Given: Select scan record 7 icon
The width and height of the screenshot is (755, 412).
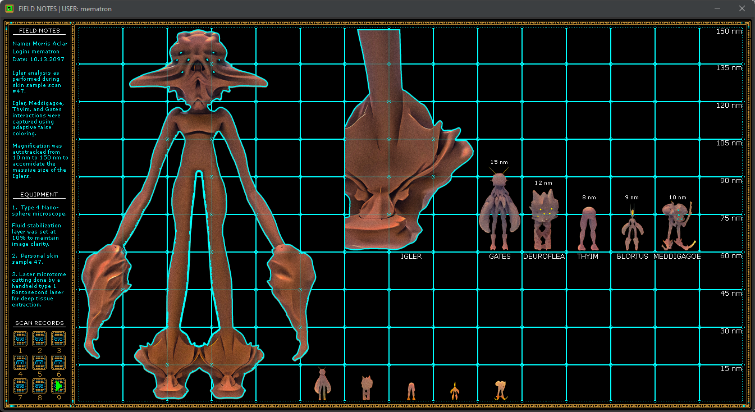Looking at the screenshot, I should 20,386.
